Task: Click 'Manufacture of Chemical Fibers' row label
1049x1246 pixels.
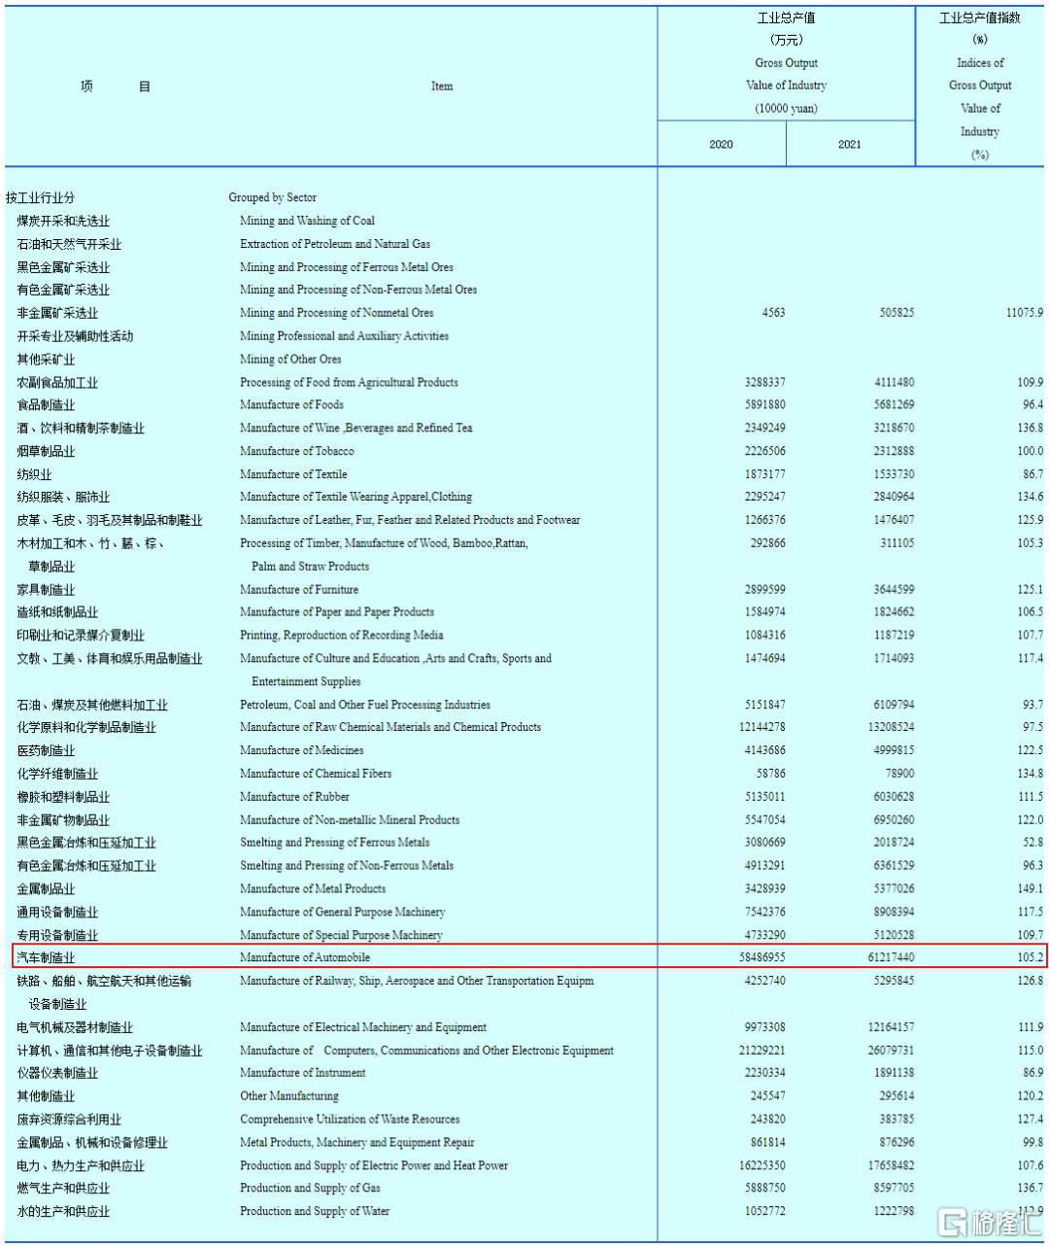Action: tap(316, 775)
